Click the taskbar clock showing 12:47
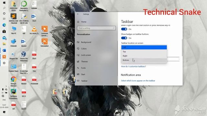Image resolution: width=207 pixels, height=116 pixels. pyautogui.click(x=4, y=106)
